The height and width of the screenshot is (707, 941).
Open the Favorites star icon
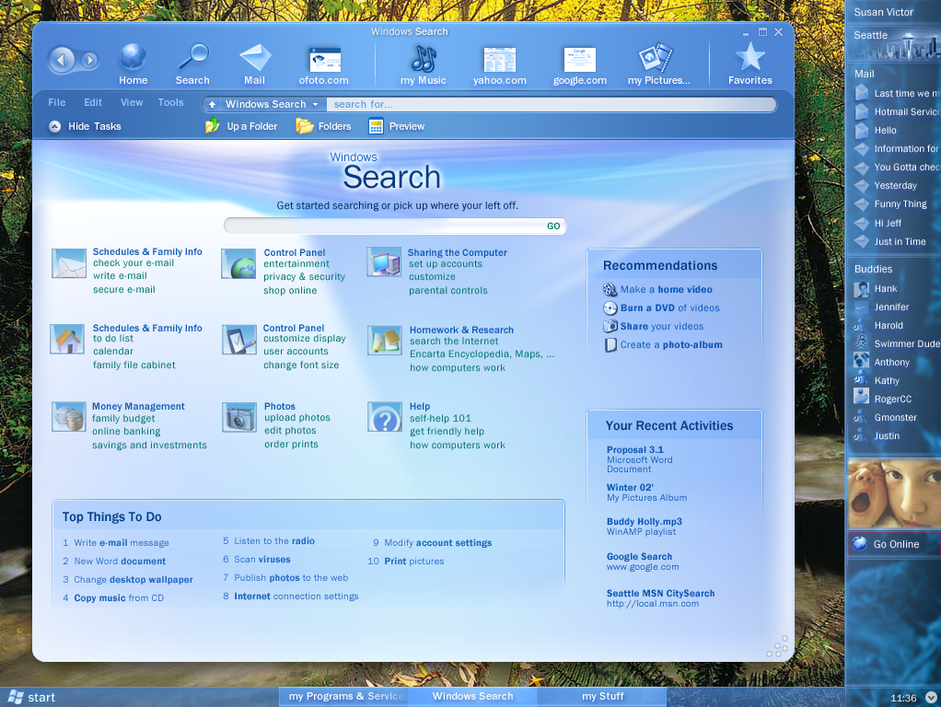tap(750, 58)
